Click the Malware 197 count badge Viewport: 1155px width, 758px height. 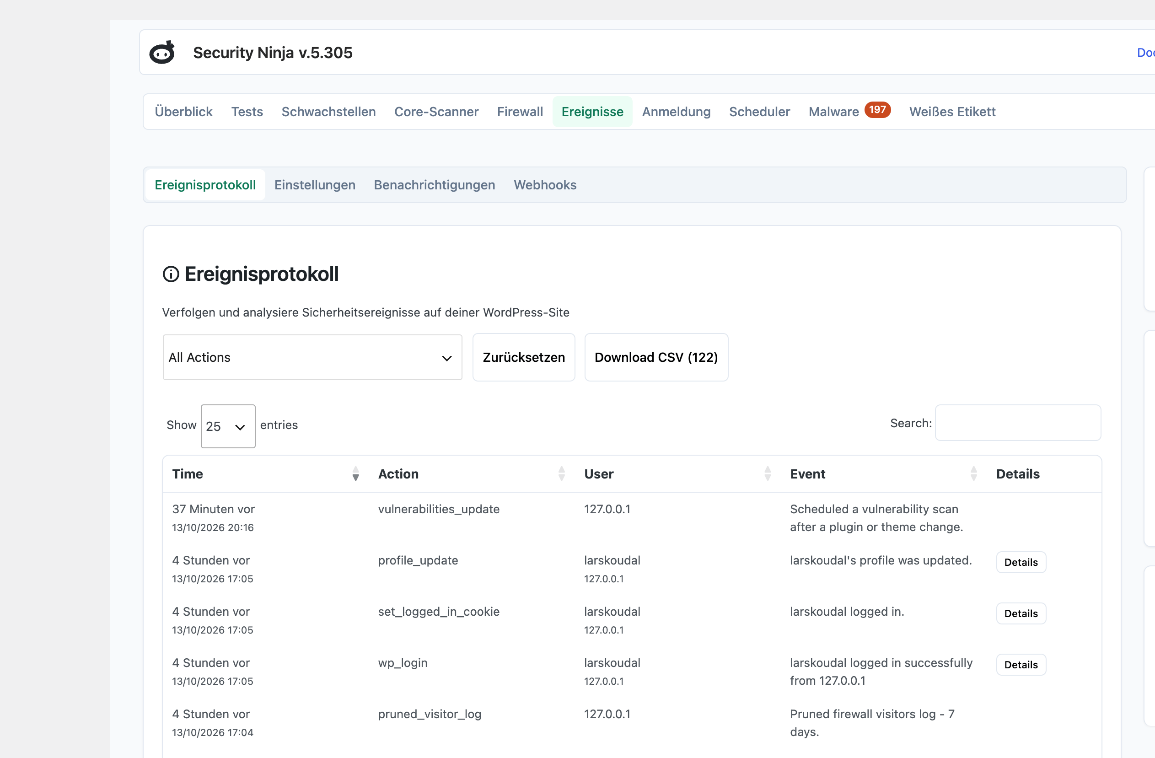[877, 110]
